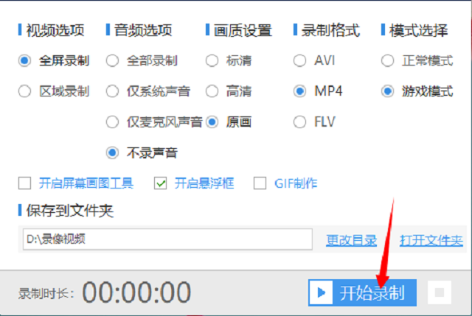Open folder via 打开文件夹 link
Image resolution: width=472 pixels, height=316 pixels.
[x=431, y=240]
